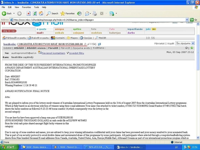Click Pārsūtīt to forward the message
This screenshot has width=200, height=150.
[53, 48]
